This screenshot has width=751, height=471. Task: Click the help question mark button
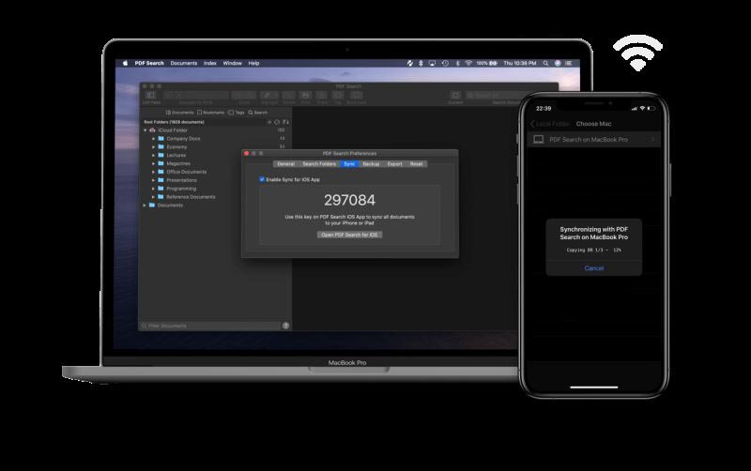[x=286, y=326]
